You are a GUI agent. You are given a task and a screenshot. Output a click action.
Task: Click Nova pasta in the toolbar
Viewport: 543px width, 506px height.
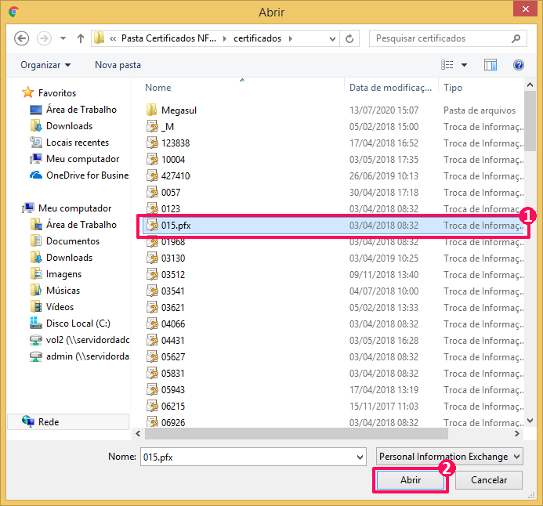tap(118, 65)
